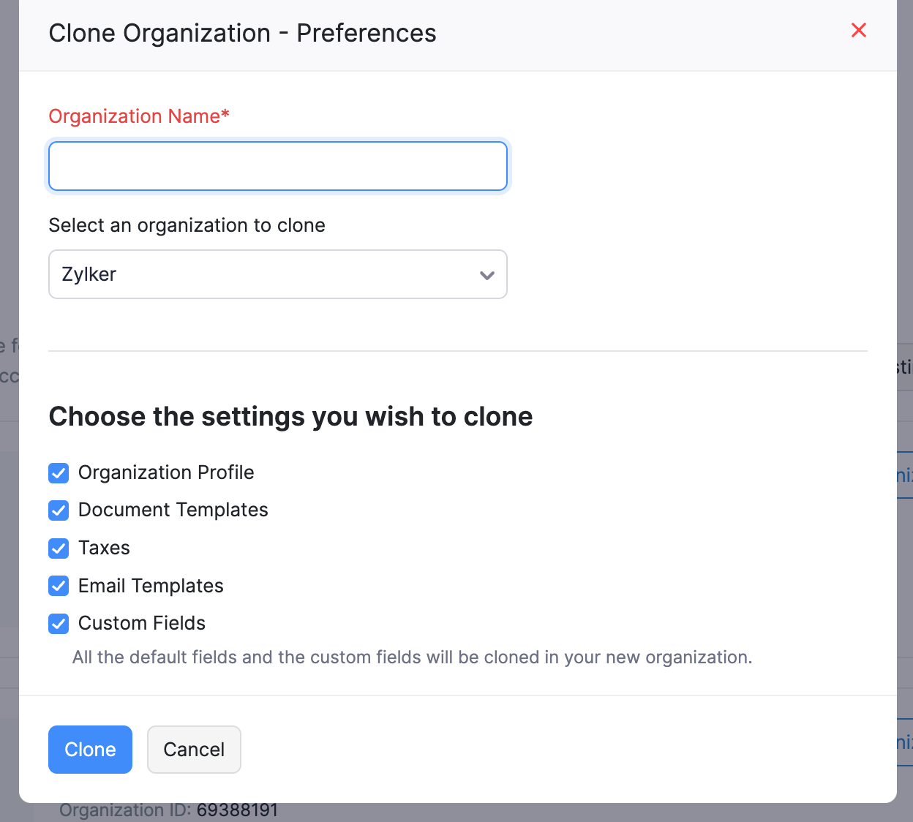Click the Email Templates checkmark icon
The height and width of the screenshot is (822, 913).
point(58,586)
